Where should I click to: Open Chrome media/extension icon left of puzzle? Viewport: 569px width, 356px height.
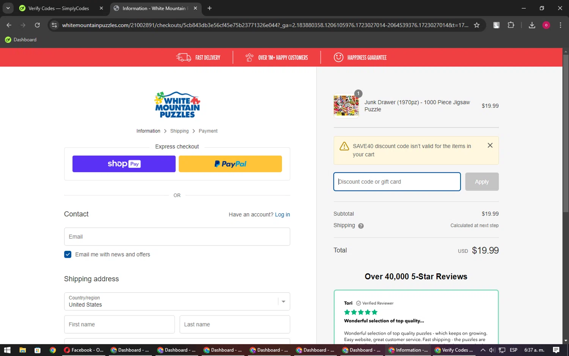(496, 25)
